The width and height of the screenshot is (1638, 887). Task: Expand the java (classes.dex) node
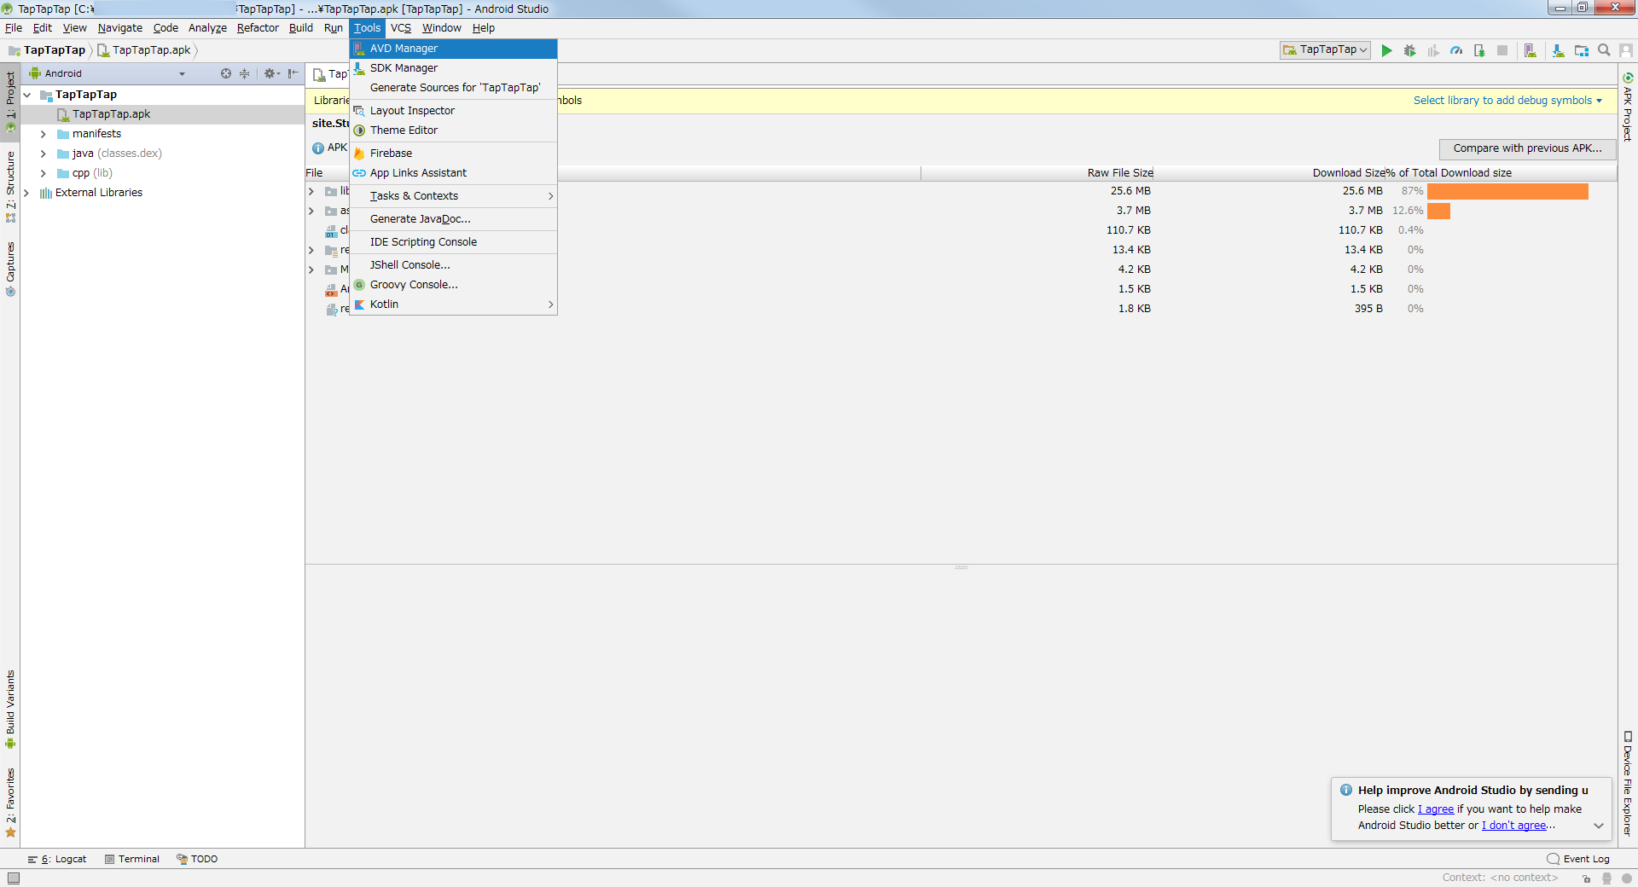tap(43, 154)
